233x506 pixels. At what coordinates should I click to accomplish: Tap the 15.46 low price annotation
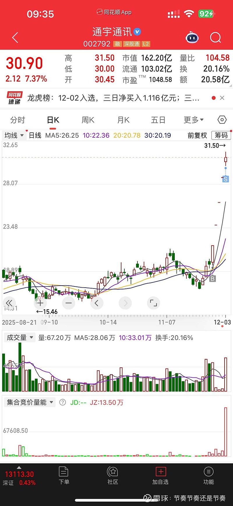[x=47, y=312]
